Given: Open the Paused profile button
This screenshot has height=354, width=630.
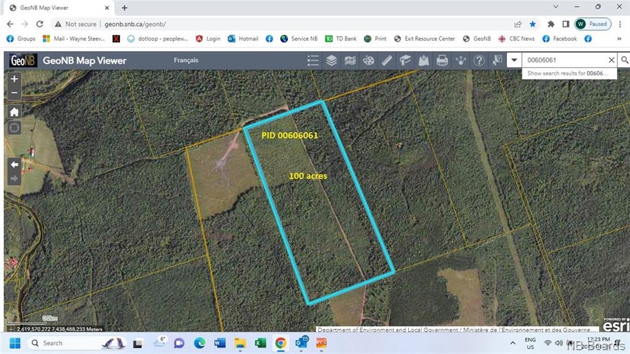Looking at the screenshot, I should (x=592, y=24).
